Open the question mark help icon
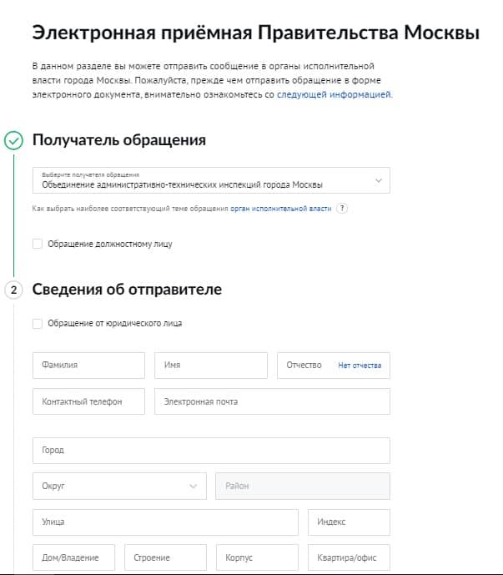503x575 pixels. coord(342,209)
